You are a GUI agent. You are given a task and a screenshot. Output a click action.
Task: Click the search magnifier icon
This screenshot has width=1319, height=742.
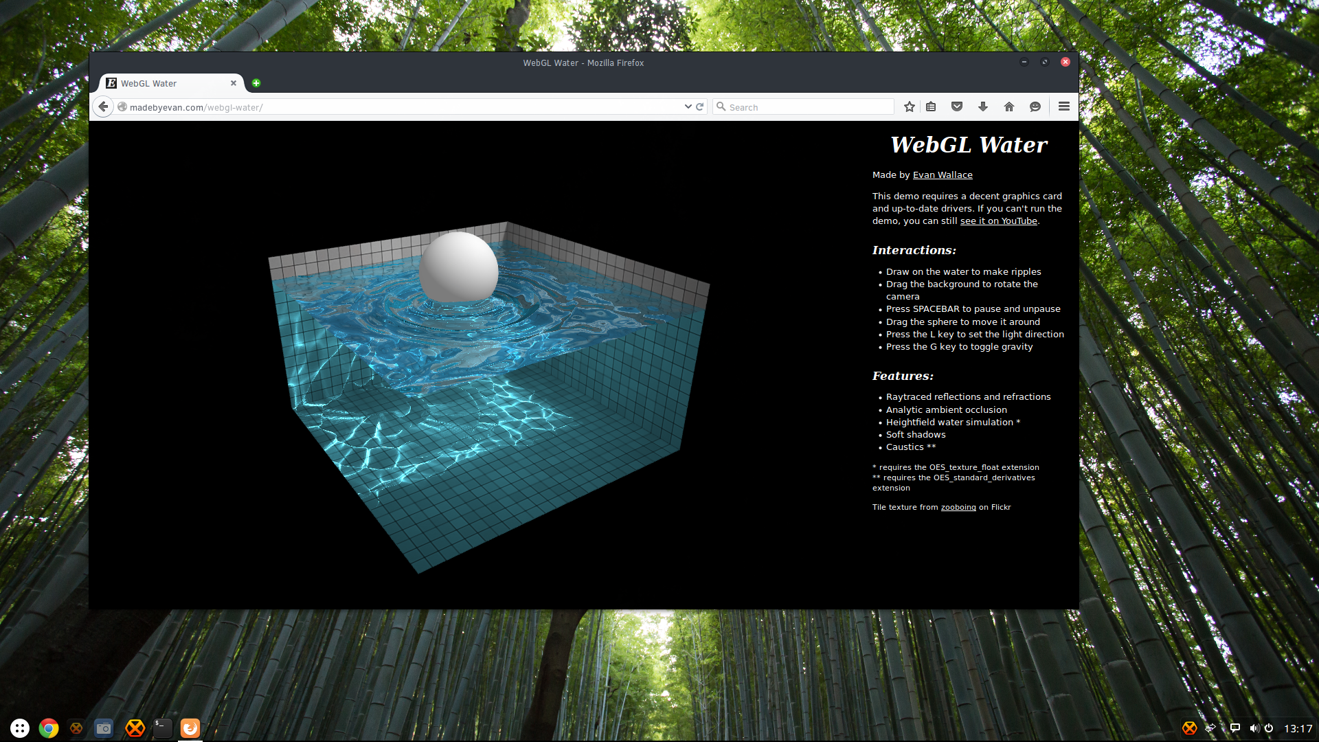[721, 106]
